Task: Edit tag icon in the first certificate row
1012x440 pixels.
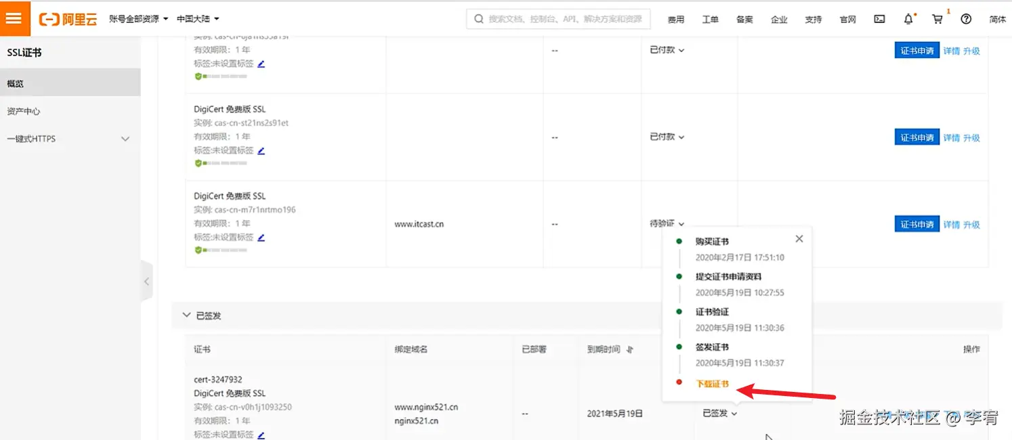Action: coord(261,64)
